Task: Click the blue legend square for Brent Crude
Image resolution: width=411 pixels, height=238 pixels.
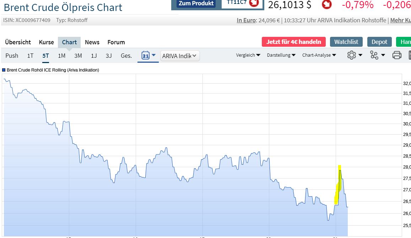Action: (4, 70)
